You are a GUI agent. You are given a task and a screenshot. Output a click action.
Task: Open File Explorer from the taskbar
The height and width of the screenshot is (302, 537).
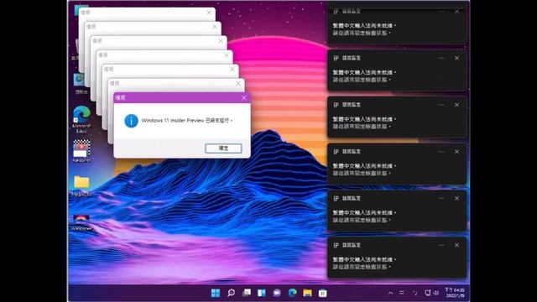[308, 293]
